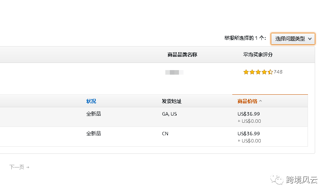This screenshot has width=328, height=194.
Task: Click the US$36.99 price of the CN offer
Action: (x=249, y=133)
